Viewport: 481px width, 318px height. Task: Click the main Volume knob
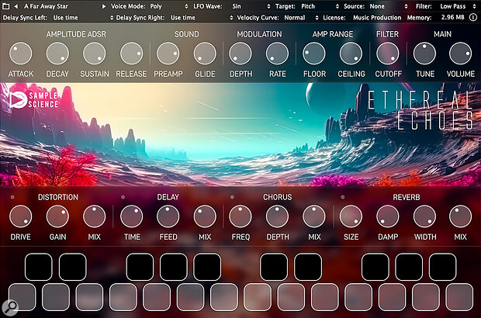coord(461,54)
